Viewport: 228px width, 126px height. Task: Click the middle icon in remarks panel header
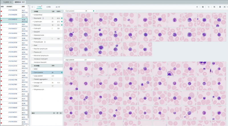pos(58,113)
